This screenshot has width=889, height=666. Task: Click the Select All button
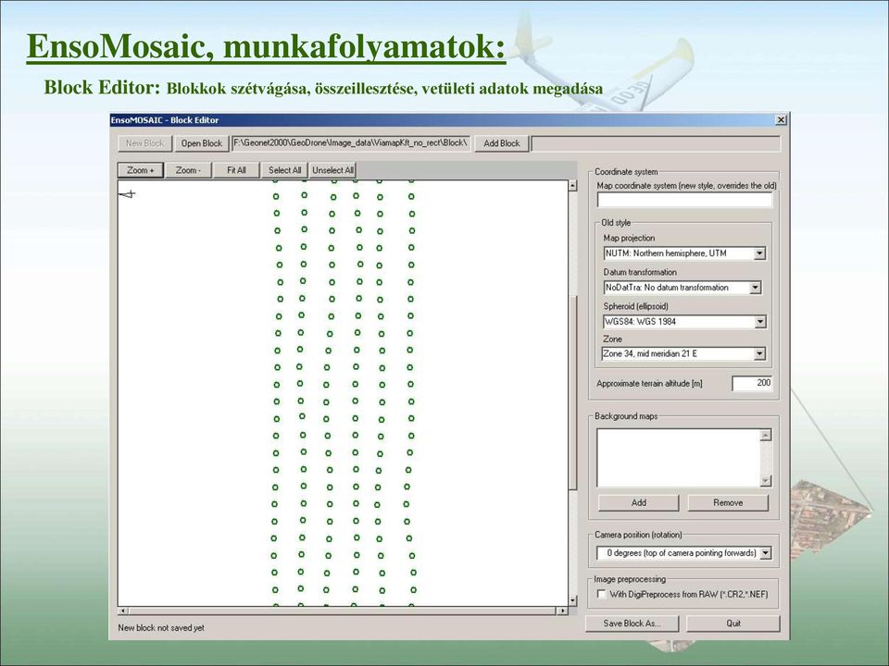(284, 170)
